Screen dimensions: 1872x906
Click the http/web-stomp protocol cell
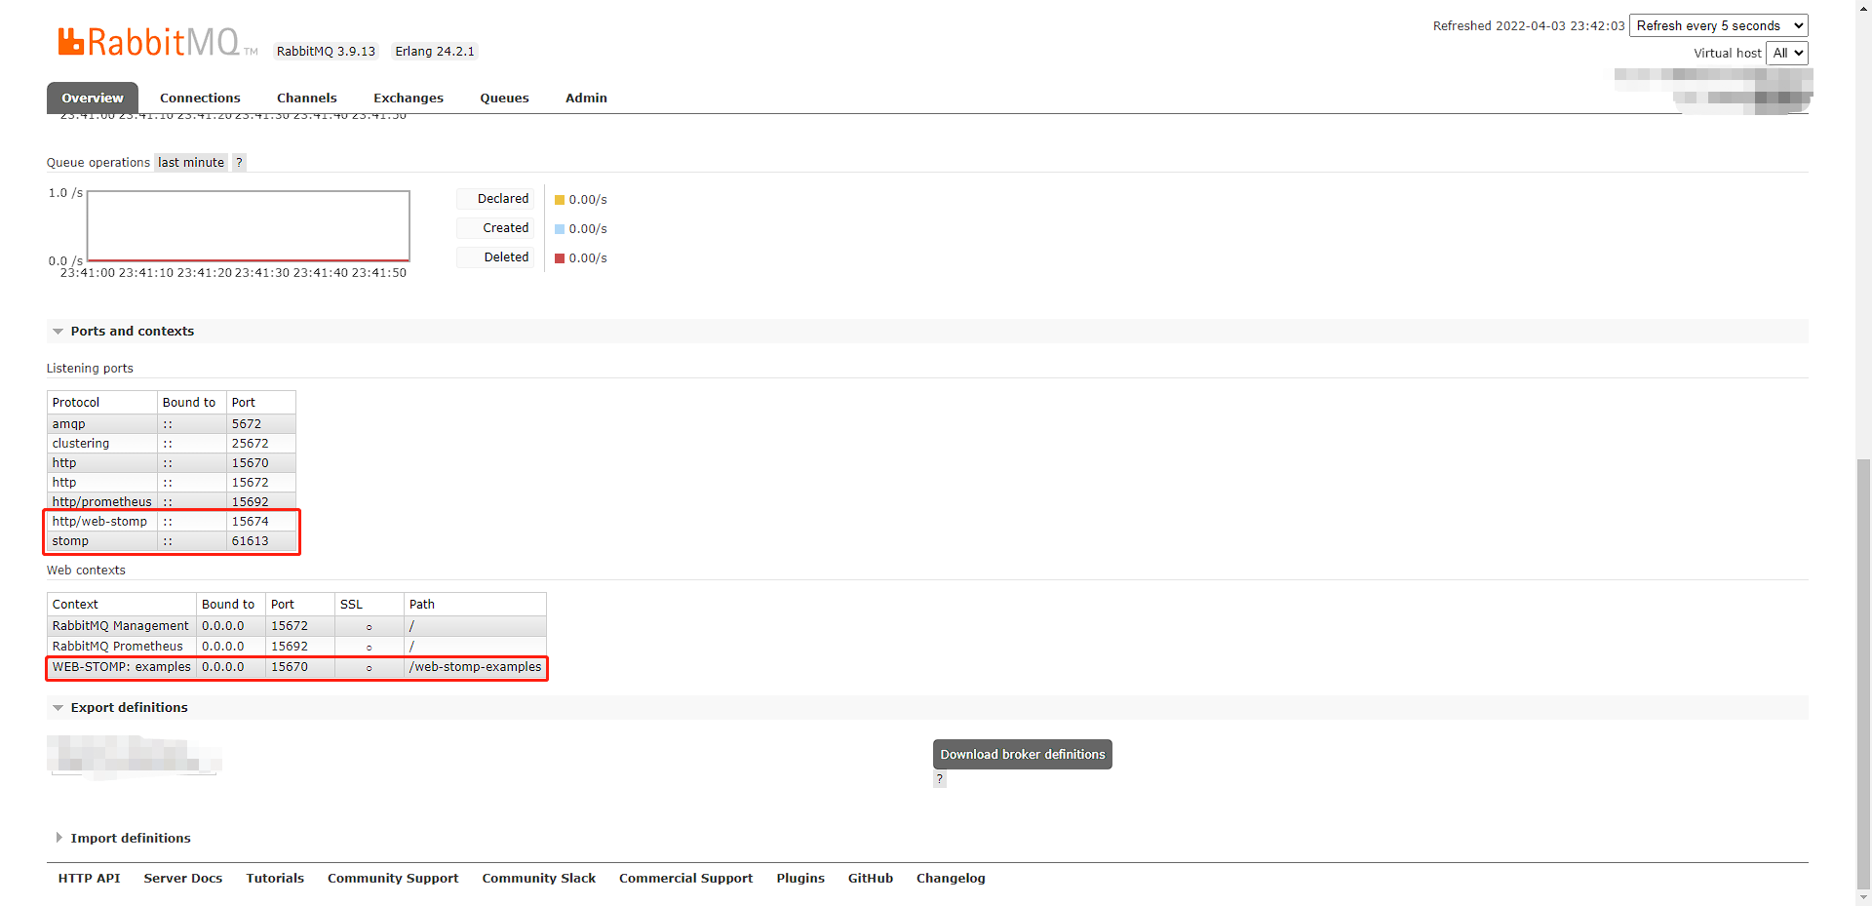coord(102,522)
